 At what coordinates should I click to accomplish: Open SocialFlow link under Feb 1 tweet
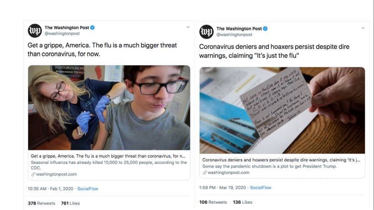tap(88, 189)
